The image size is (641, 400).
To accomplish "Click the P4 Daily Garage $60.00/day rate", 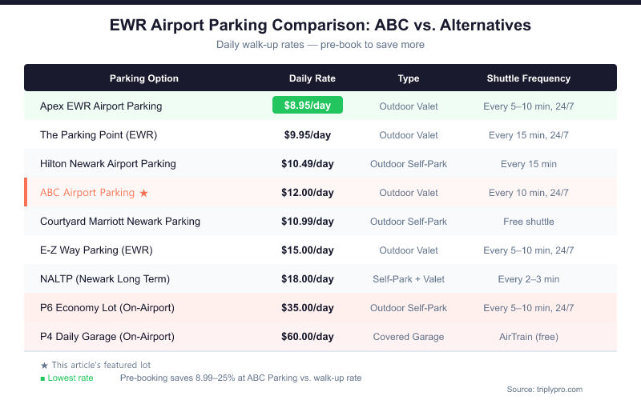I will (x=308, y=336).
